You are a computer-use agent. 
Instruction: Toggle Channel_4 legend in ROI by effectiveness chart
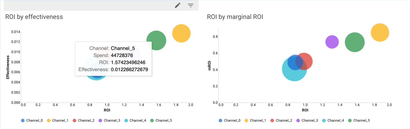click(135, 121)
